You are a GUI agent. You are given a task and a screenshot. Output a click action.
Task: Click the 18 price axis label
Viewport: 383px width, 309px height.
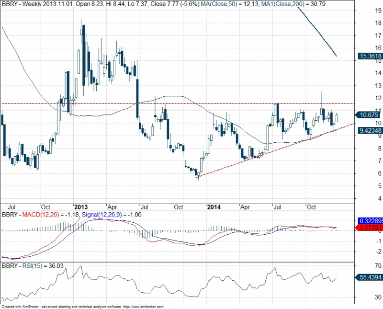(378, 23)
